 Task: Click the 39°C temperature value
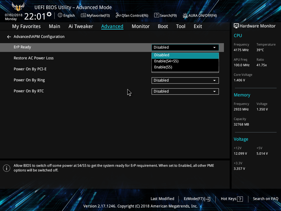click(x=260, y=50)
